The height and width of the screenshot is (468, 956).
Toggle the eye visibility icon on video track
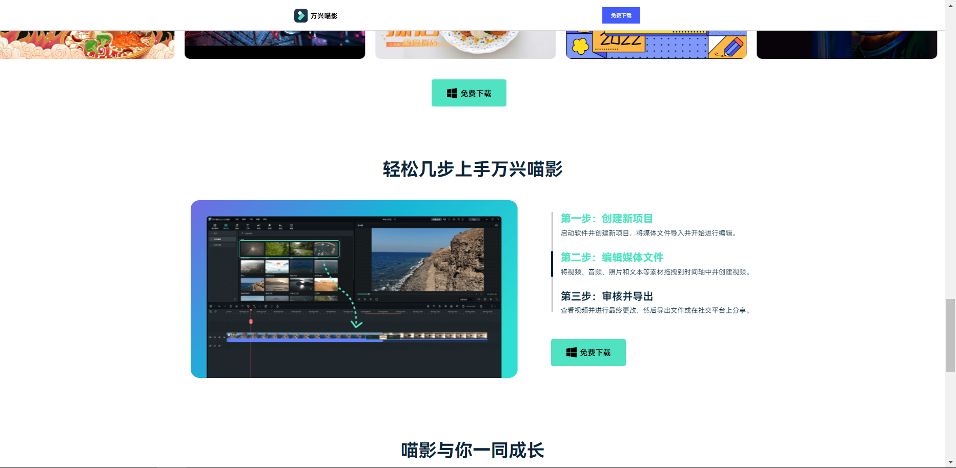pyautogui.click(x=218, y=337)
